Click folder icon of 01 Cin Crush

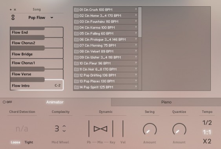[x=77, y=10]
